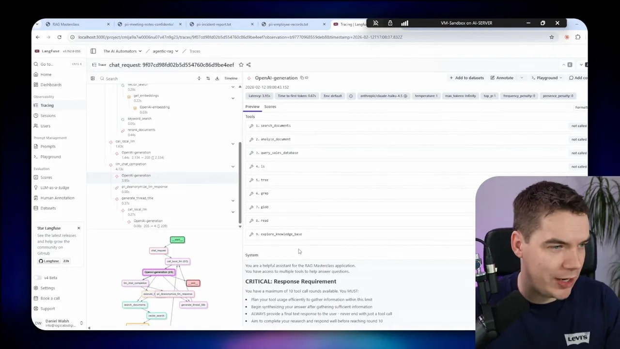Open the agentic-rag project switcher
Viewport: 620px width, 349px height.
[x=164, y=51]
